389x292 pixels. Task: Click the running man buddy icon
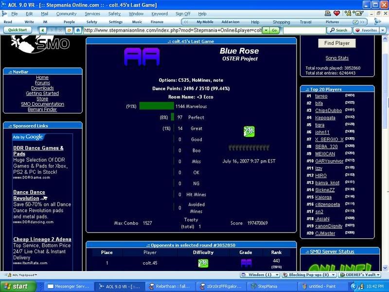tap(348, 14)
